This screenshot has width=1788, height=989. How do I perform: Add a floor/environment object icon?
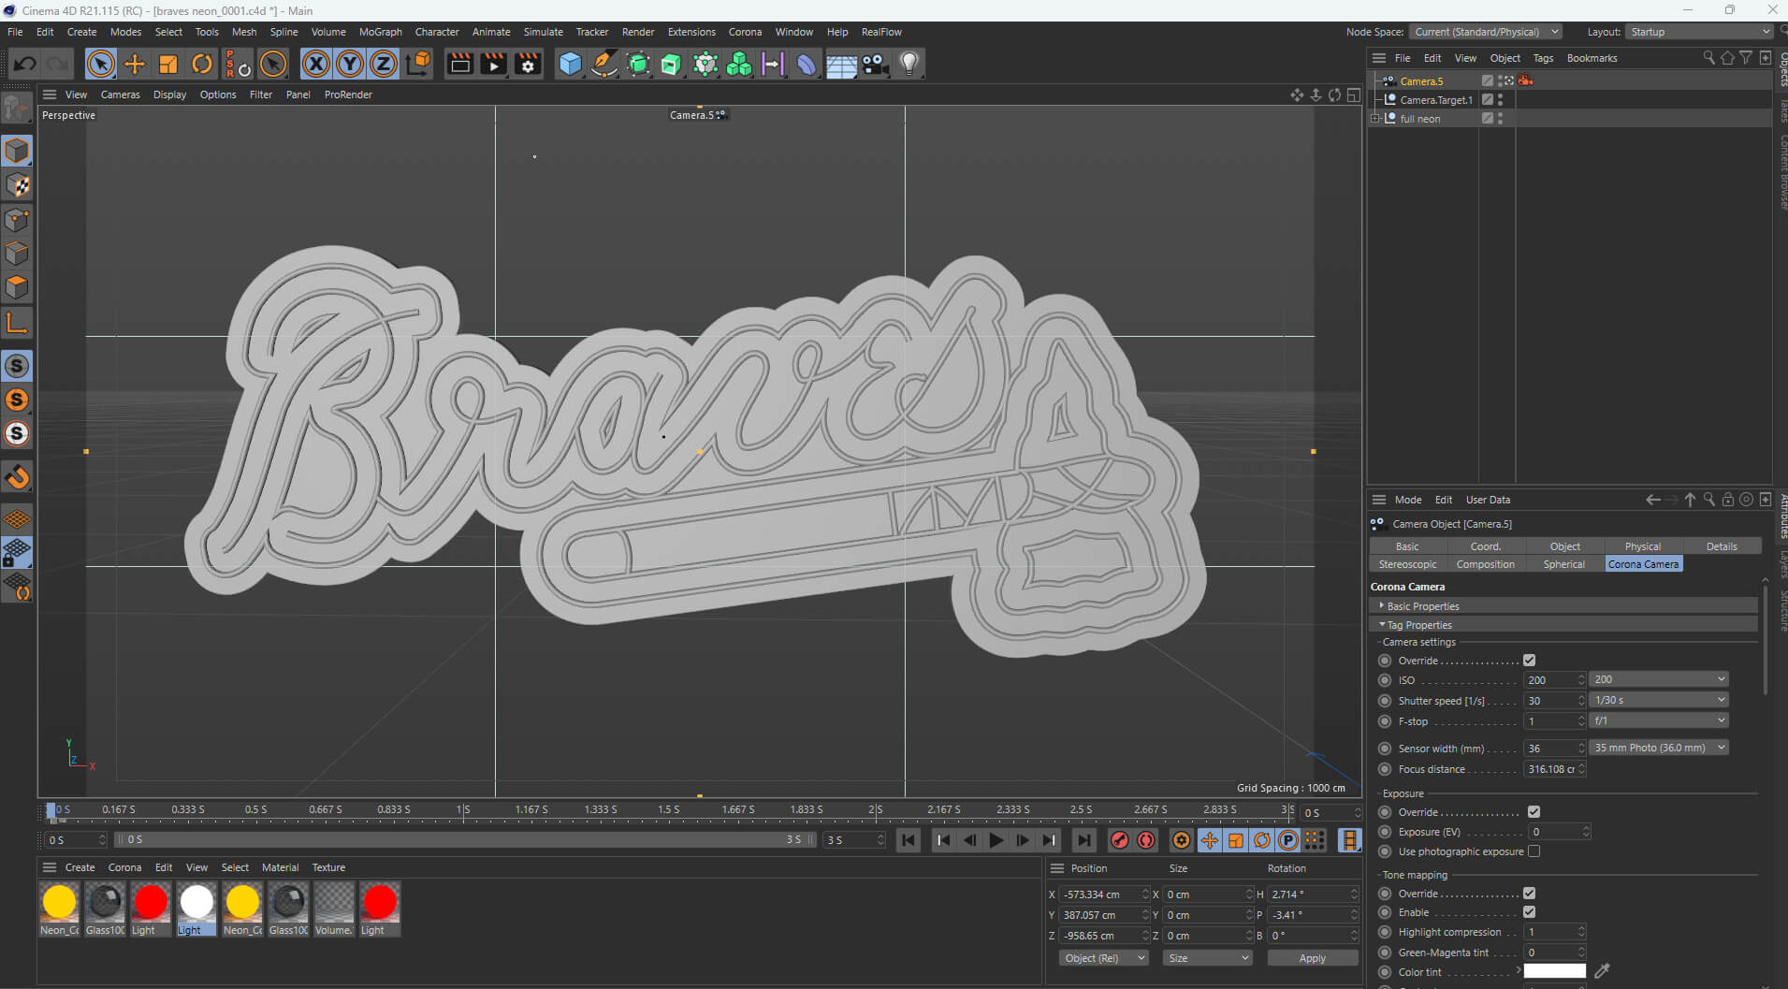pos(841,64)
